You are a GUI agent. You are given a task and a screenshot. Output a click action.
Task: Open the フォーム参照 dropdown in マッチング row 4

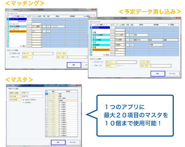click(41, 26)
